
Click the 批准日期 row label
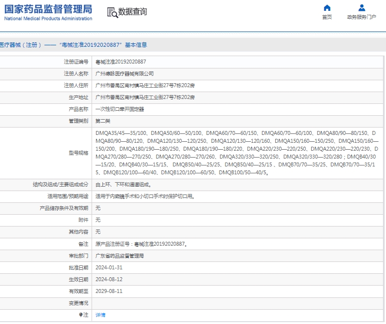79,268
